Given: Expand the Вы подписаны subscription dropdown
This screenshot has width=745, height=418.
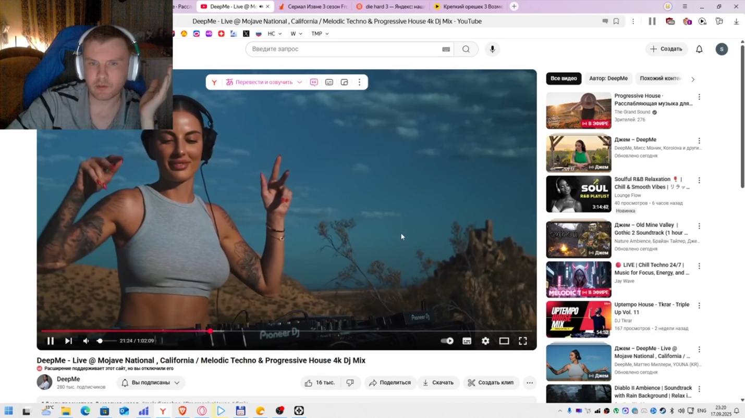Looking at the screenshot, I should [x=151, y=383].
